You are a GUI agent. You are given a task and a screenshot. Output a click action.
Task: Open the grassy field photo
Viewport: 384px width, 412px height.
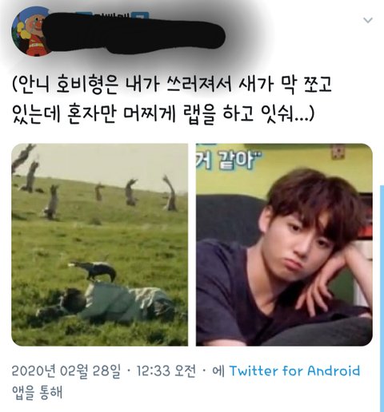click(x=99, y=244)
